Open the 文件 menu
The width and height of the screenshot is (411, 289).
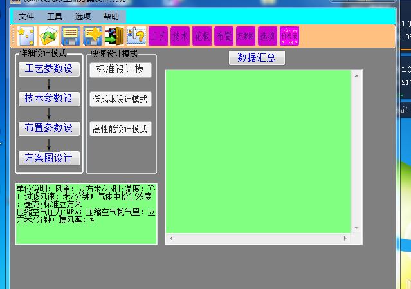(x=26, y=17)
